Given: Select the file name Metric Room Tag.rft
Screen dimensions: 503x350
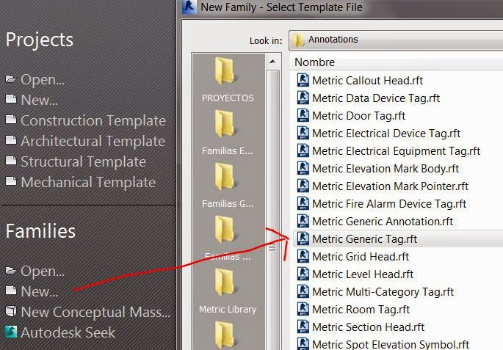Looking at the screenshot, I should (x=361, y=310).
